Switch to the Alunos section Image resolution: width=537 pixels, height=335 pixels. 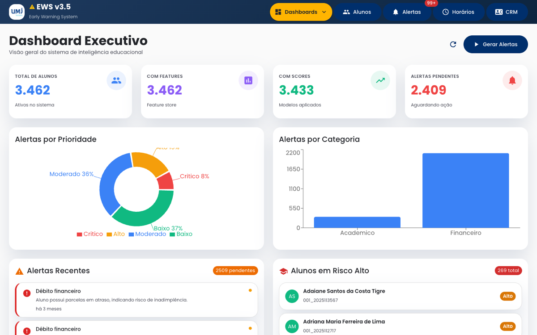tap(358, 12)
